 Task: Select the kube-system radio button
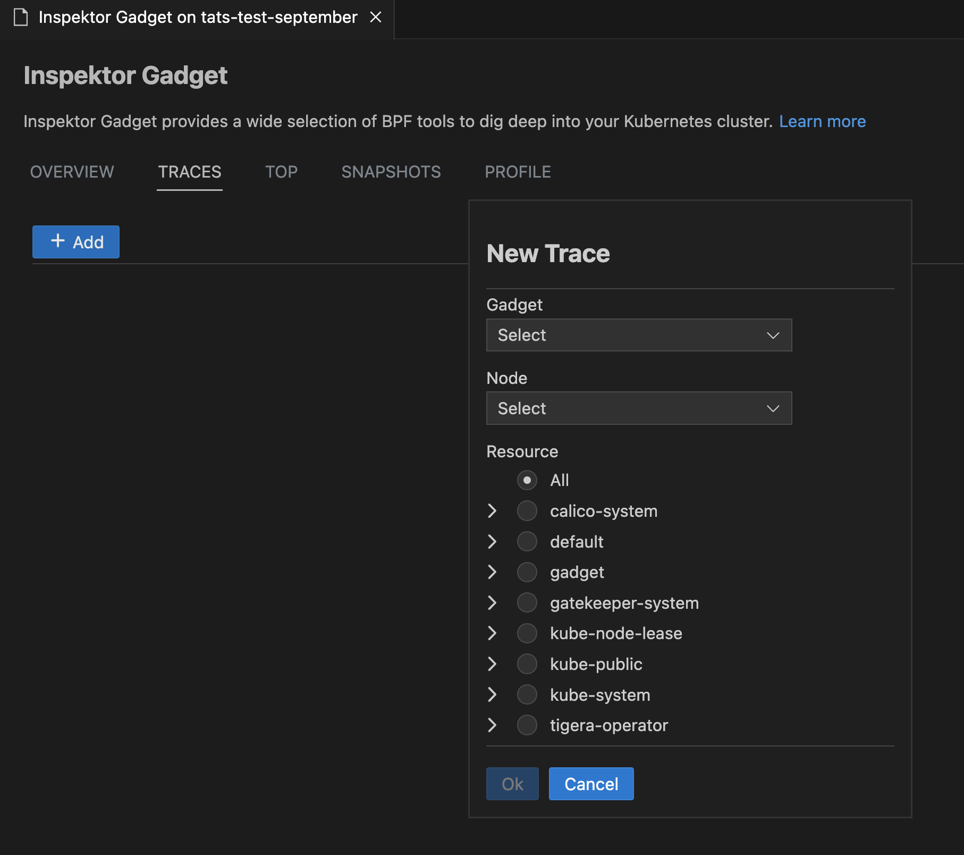point(527,694)
